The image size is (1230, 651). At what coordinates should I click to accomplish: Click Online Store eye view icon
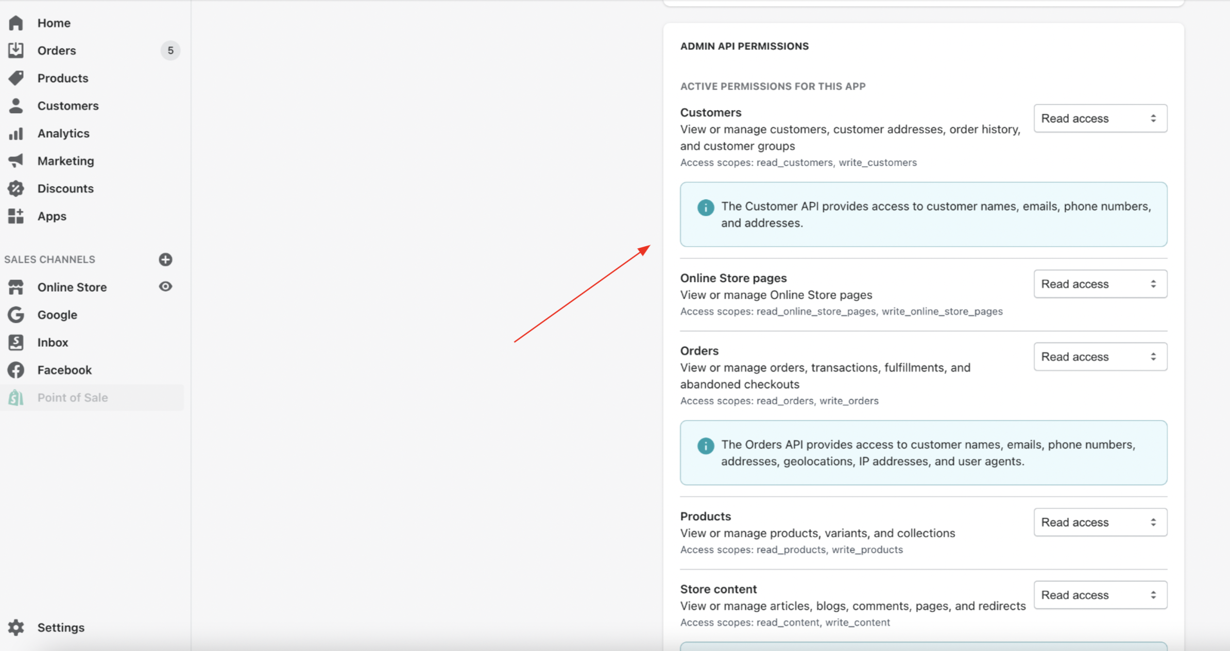[x=165, y=286]
